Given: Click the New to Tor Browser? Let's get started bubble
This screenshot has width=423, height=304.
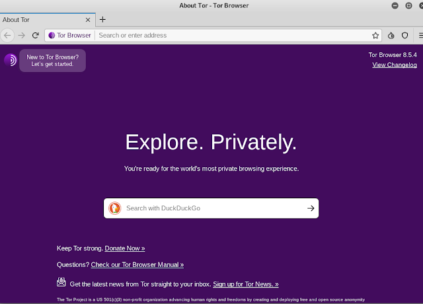Looking at the screenshot, I should 53,60.
